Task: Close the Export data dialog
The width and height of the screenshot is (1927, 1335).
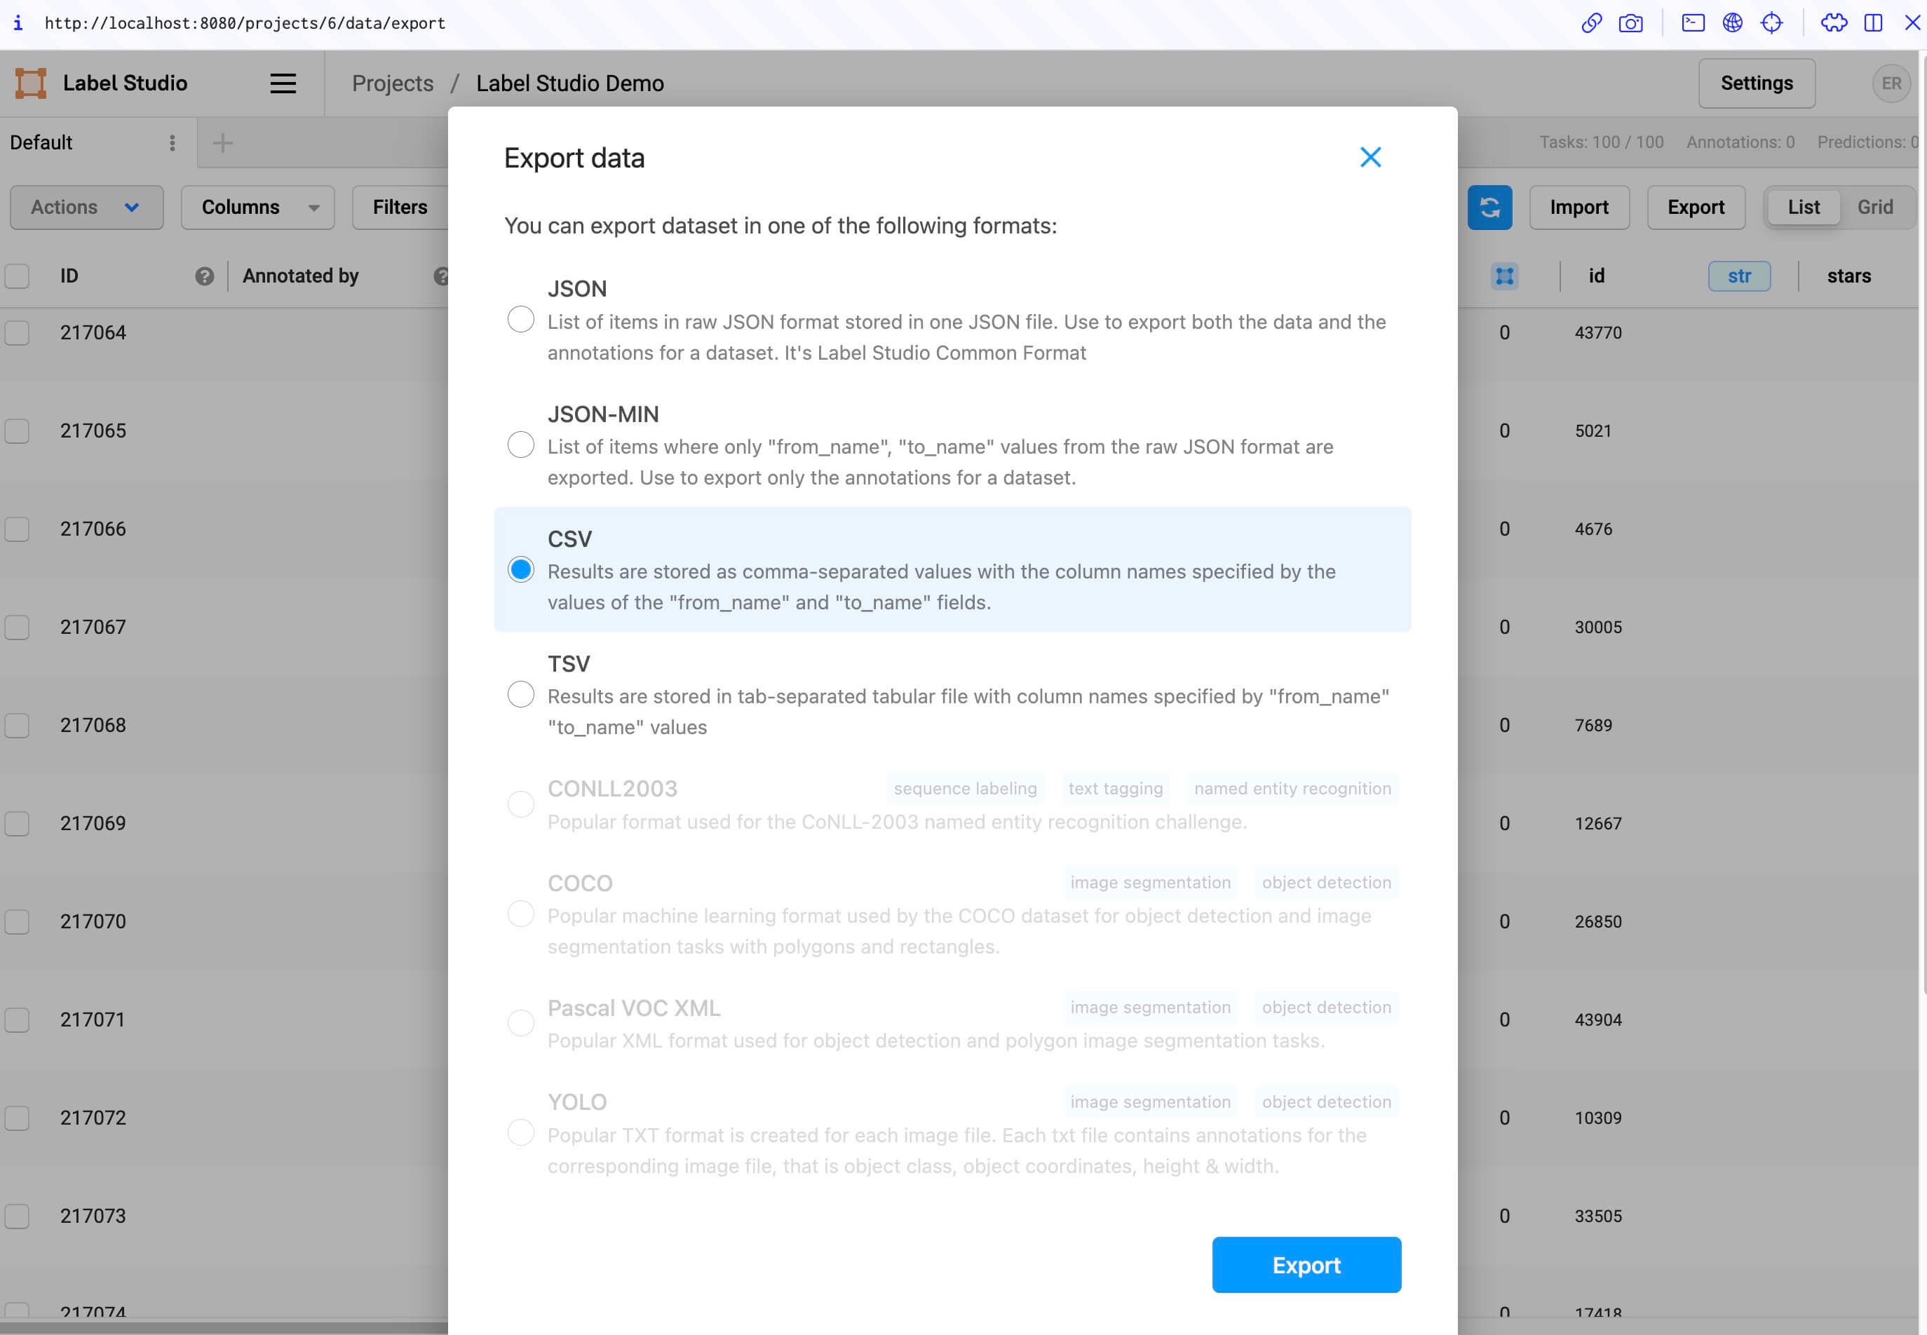Action: click(x=1370, y=157)
